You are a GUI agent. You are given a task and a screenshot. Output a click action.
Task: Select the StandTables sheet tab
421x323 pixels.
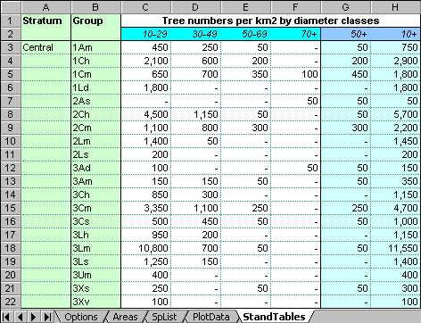274,317
